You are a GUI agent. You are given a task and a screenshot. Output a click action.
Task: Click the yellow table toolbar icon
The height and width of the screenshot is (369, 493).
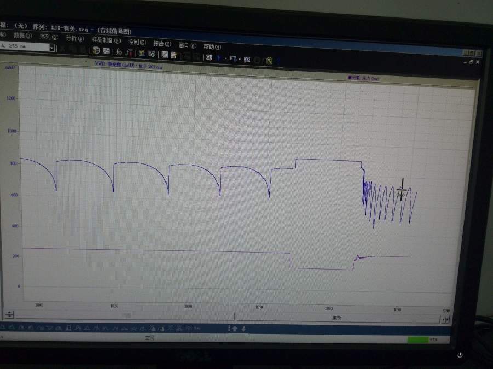coord(142,53)
